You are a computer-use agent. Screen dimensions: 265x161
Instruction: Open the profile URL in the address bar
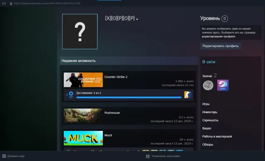pyautogui.click(x=47, y=3)
